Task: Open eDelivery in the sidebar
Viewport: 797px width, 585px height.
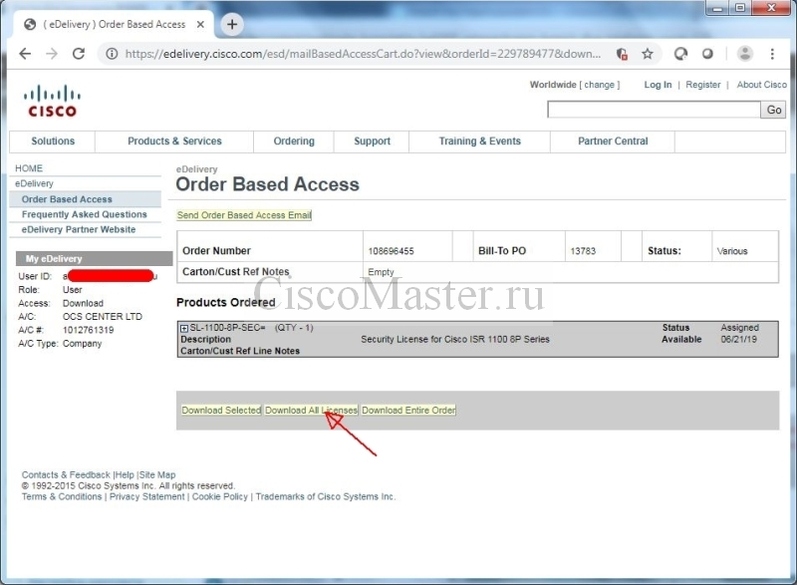Action: [34, 183]
